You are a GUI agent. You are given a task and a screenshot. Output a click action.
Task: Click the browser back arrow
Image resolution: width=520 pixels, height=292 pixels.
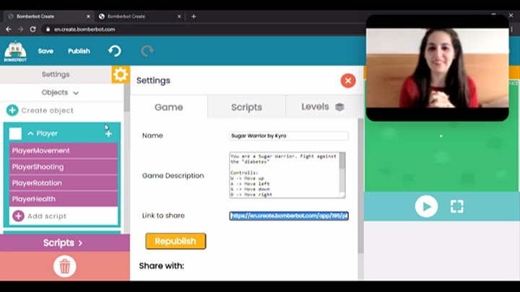(x=9, y=29)
